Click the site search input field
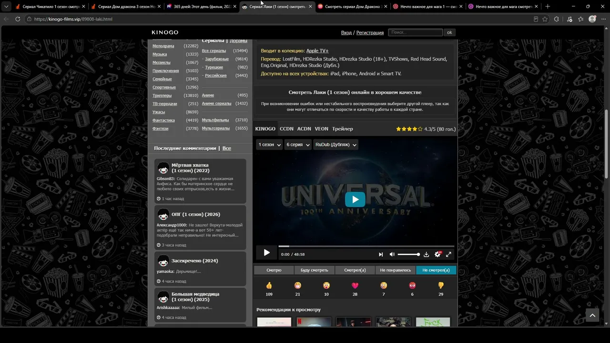Image resolution: width=610 pixels, height=343 pixels. (416, 32)
